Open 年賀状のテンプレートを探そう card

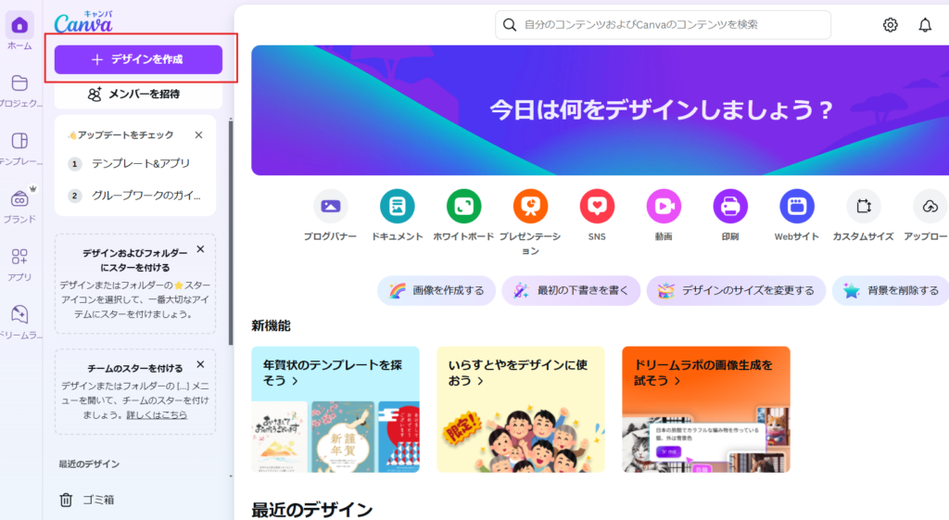point(335,409)
